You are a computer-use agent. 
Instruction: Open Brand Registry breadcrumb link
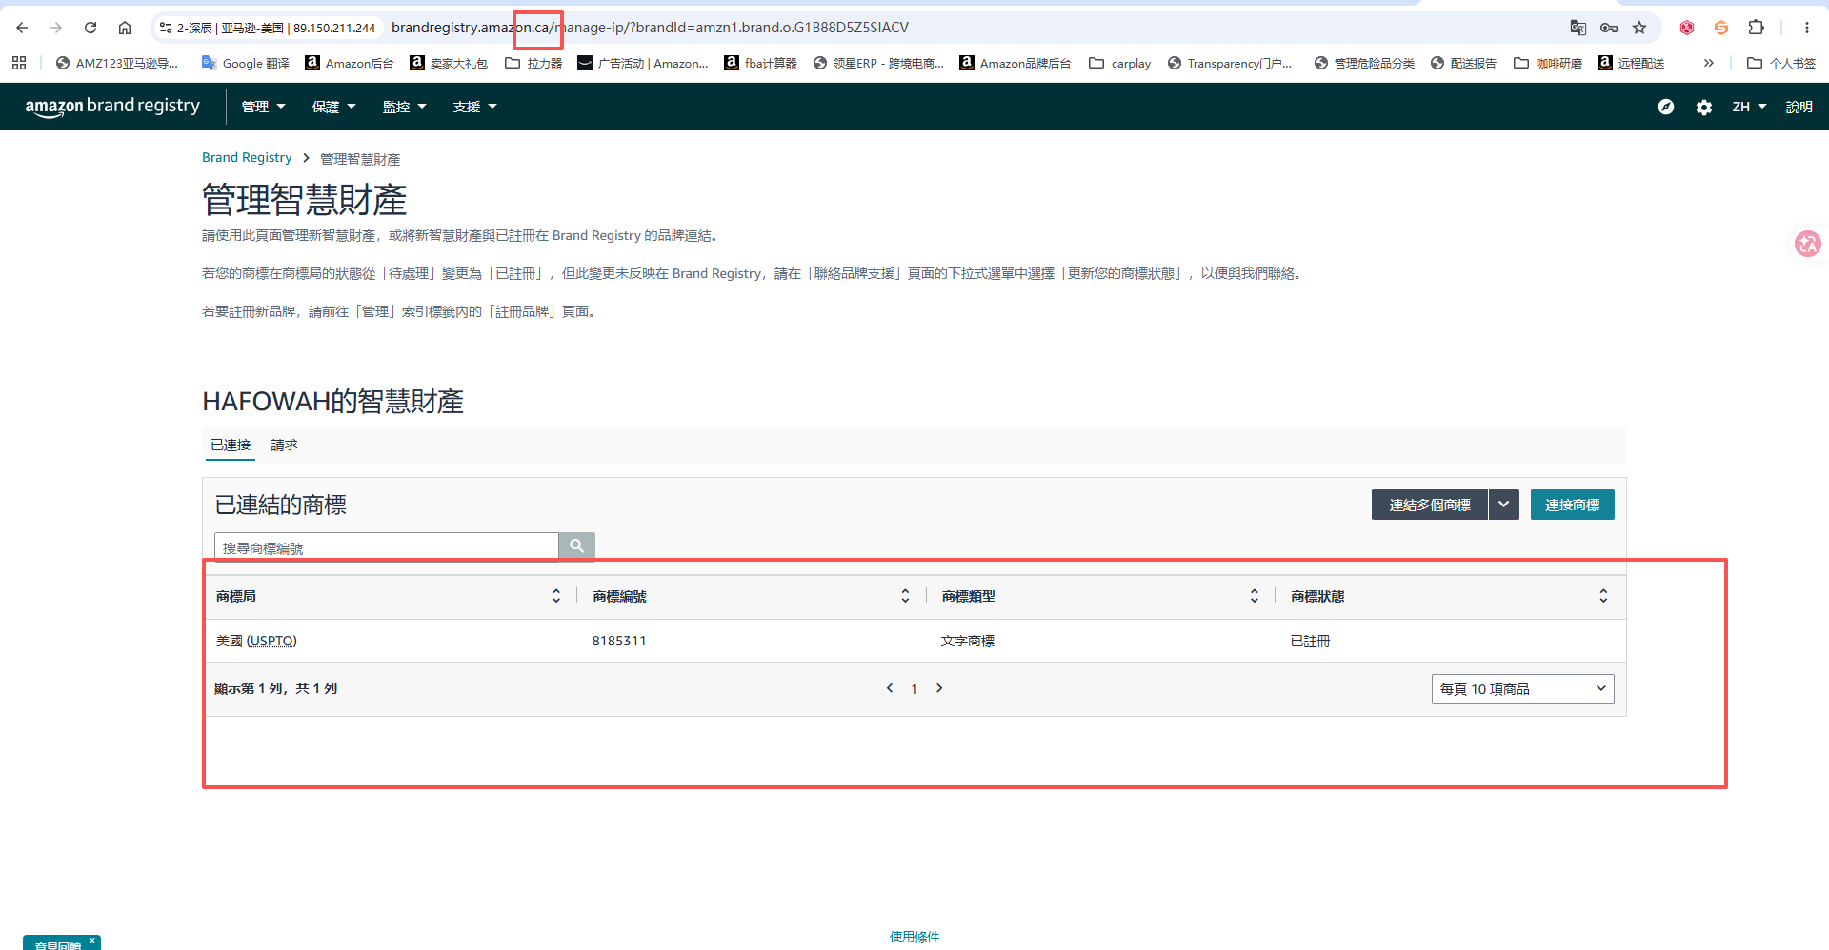click(247, 158)
